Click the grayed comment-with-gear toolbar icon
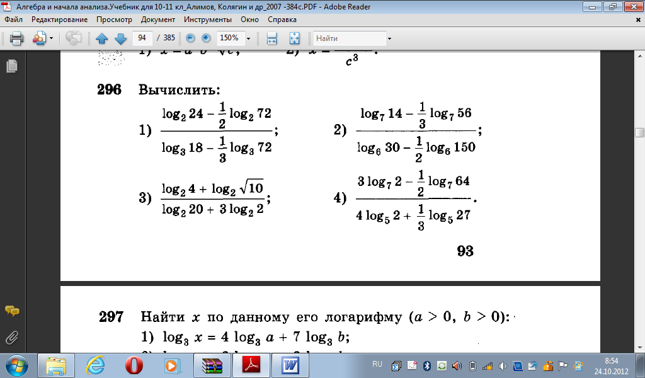Viewport: 645px width, 378px height. click(x=73, y=38)
